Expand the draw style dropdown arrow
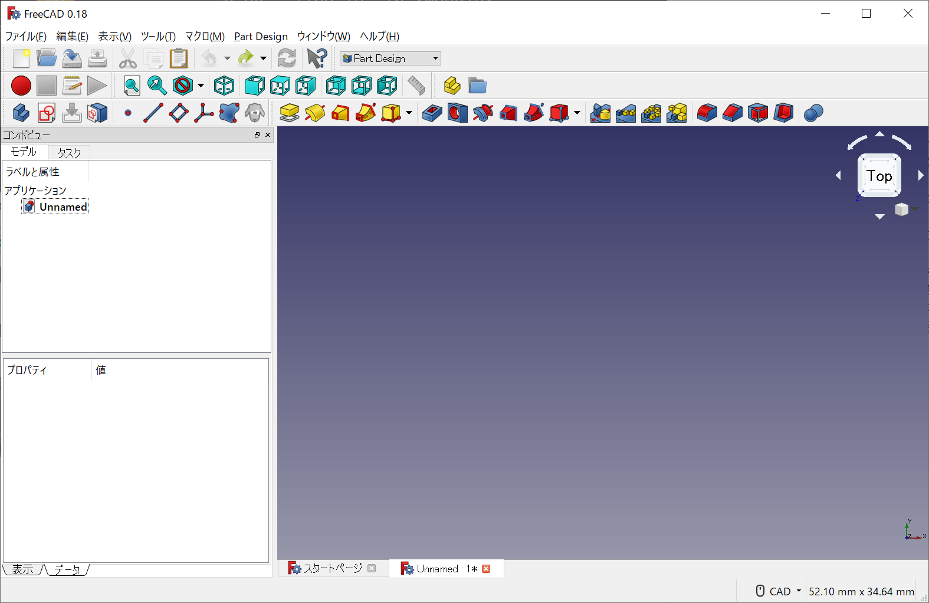Screen dimensions: 929x603 201,86
